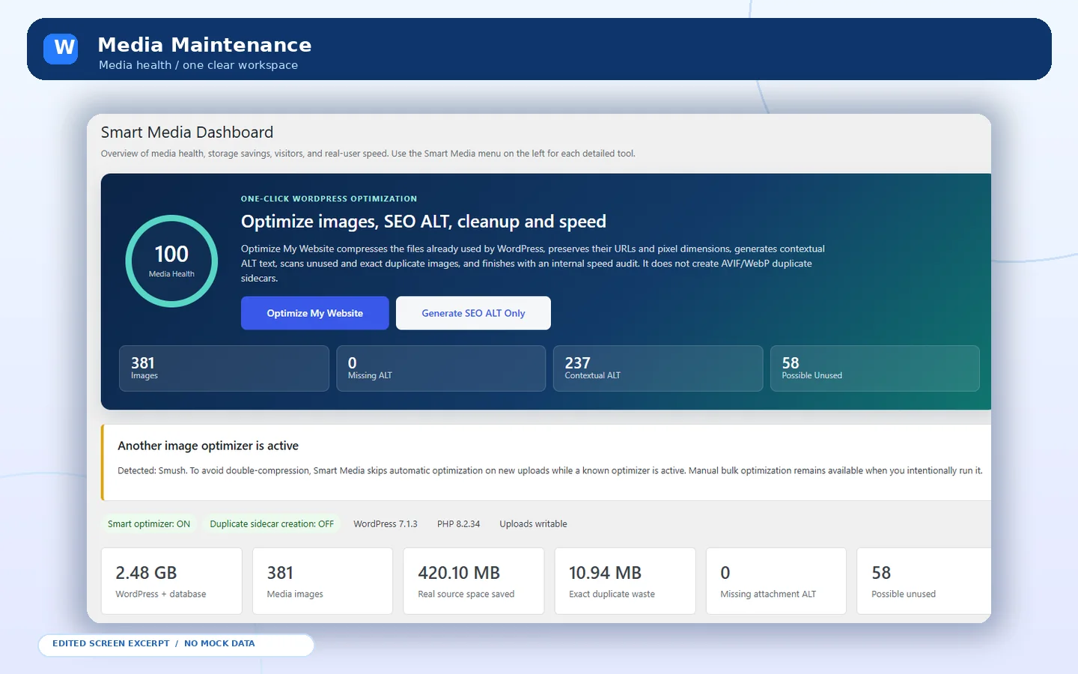Click the Detected: Smush notice text
The height and width of the screenshot is (674, 1078).
[549, 471]
